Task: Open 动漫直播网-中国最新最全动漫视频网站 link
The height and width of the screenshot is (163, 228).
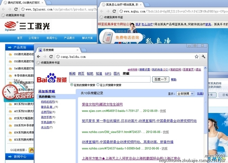Action: pyautogui.click(x=127, y=142)
